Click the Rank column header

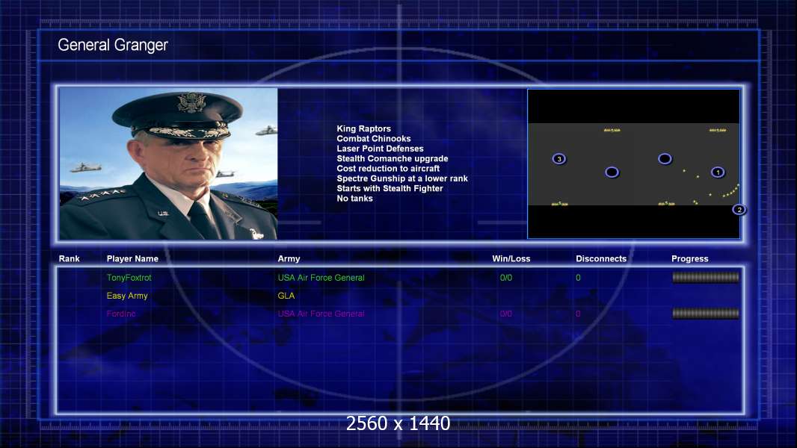point(69,259)
